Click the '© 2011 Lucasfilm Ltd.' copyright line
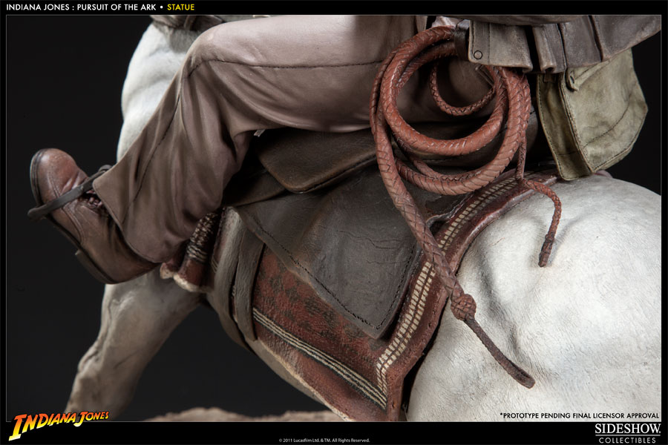668x445 pixels. click(x=324, y=441)
